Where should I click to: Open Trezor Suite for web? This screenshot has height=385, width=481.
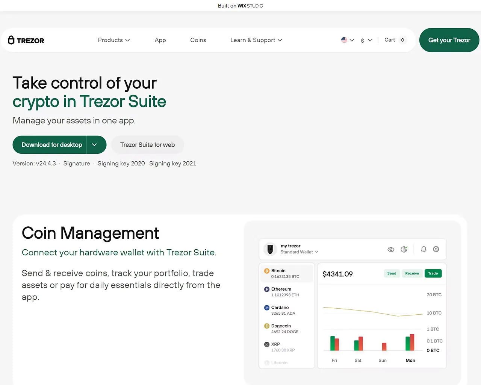point(147,145)
